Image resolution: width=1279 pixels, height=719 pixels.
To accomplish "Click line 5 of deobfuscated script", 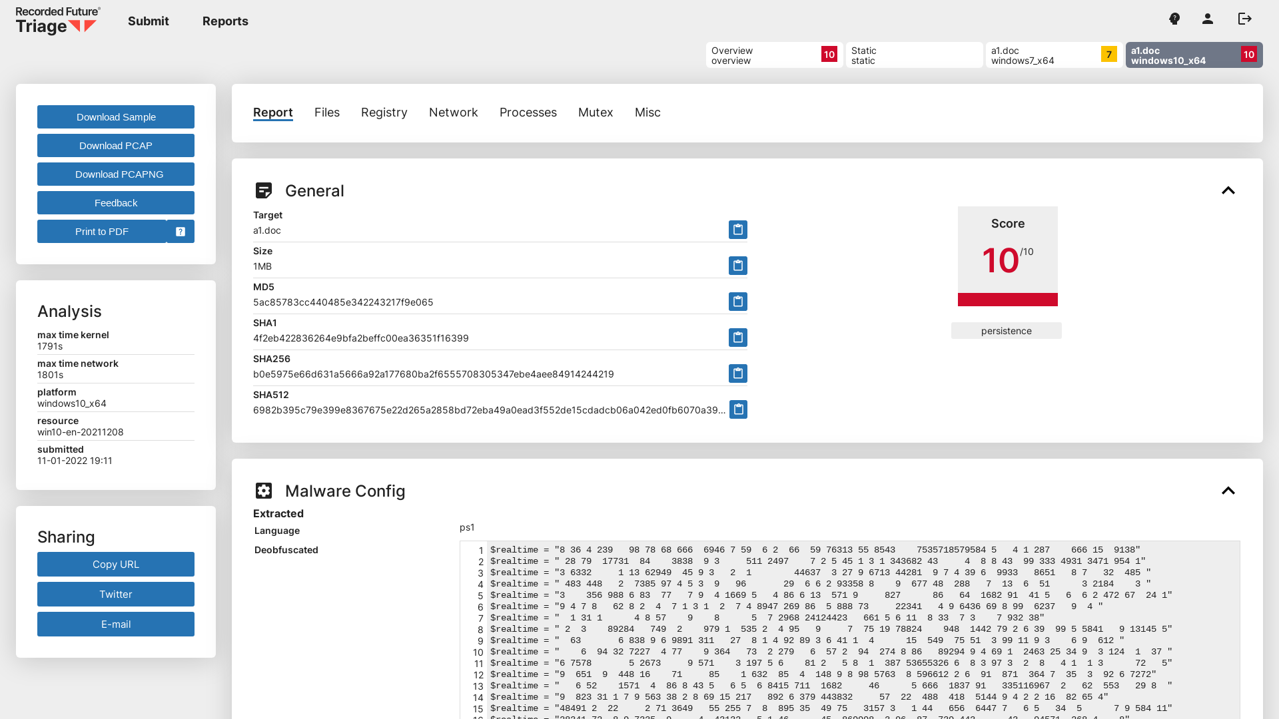I will pos(831,595).
